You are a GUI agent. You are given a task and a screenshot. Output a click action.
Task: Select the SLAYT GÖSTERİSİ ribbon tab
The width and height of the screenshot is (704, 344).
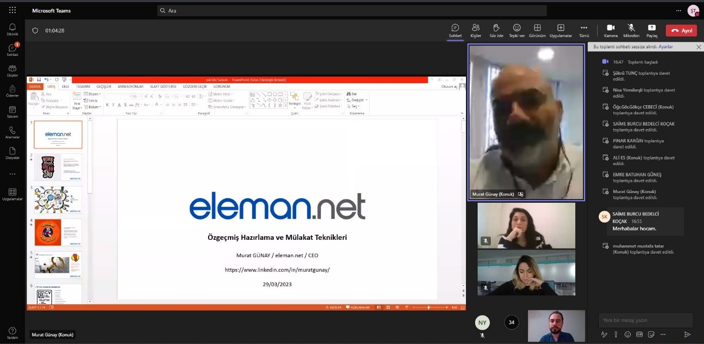pyautogui.click(x=163, y=87)
